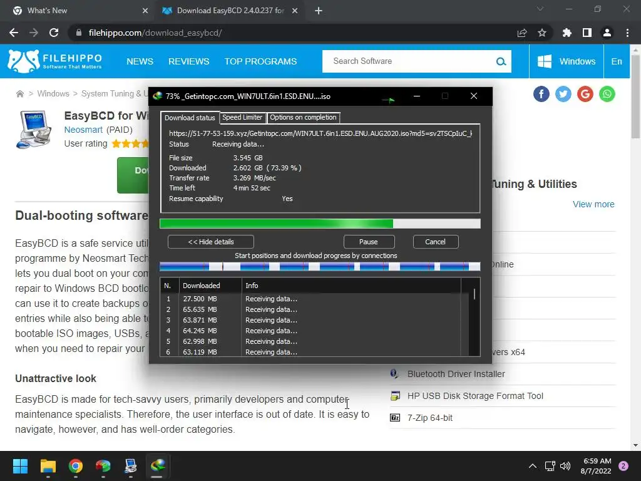Share page via Facebook icon
Viewport: 641px width, 481px height.
tap(541, 94)
